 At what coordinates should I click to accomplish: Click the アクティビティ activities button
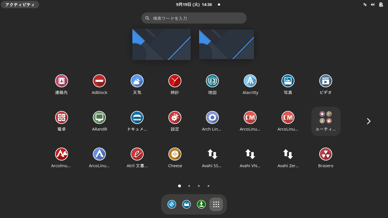[x=20, y=5]
